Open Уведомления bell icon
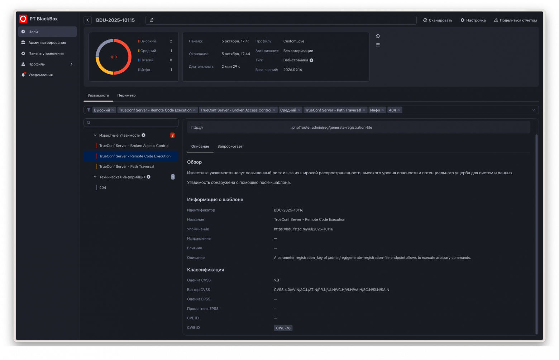Screen dimensions: 559x360 (23, 75)
